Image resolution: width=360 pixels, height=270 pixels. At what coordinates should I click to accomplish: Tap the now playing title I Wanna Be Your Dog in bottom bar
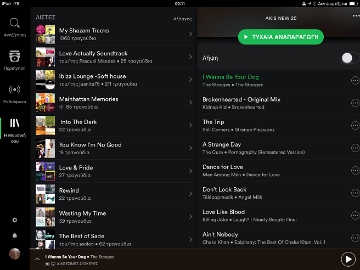coord(65,257)
